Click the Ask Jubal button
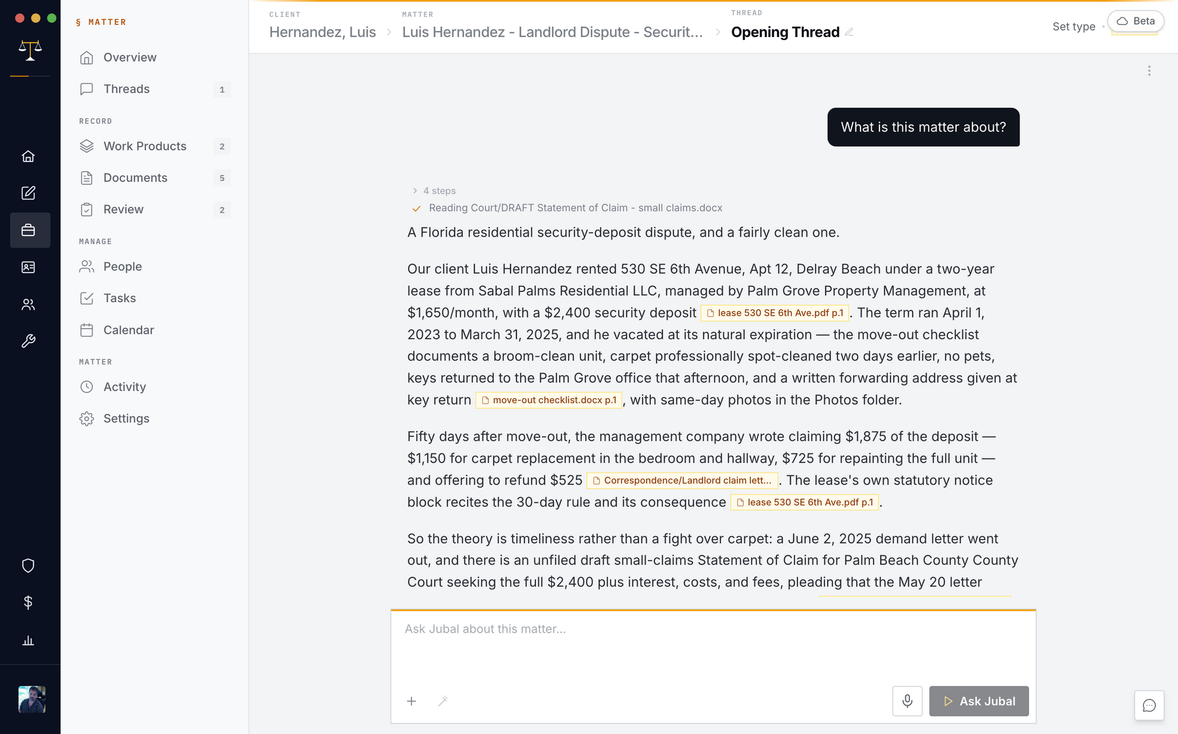The width and height of the screenshot is (1178, 734). (x=979, y=701)
